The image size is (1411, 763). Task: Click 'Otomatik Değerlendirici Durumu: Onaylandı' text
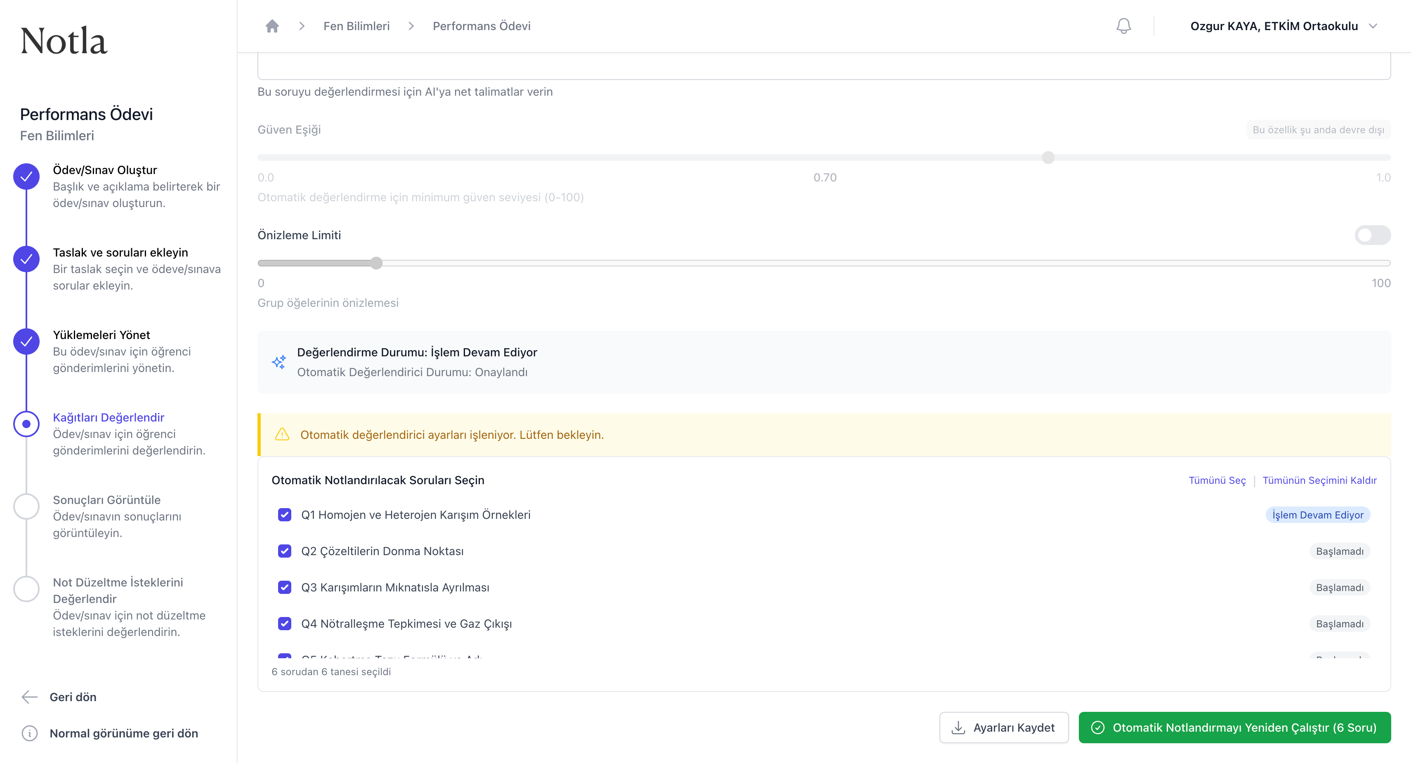(x=412, y=372)
